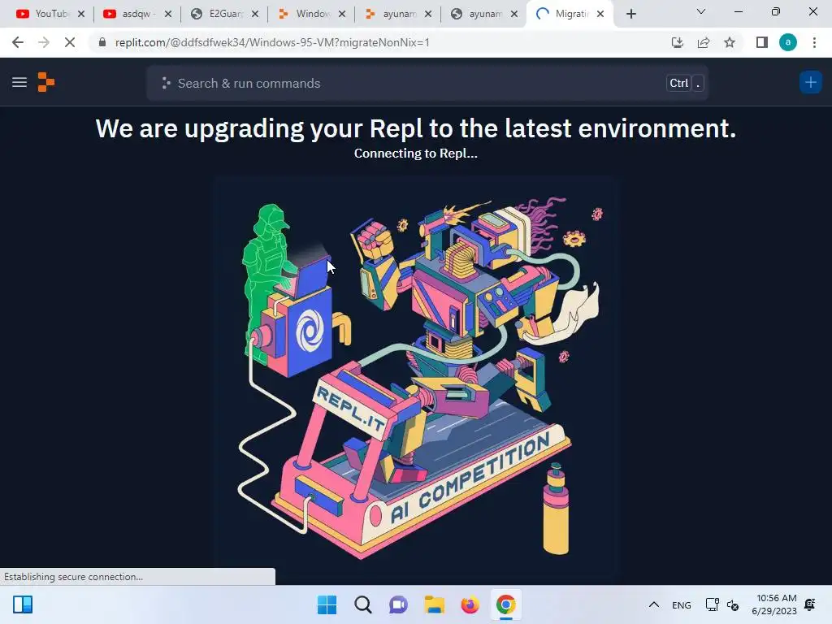Click the upgrading your Repl heading
Viewport: 832px width, 624px height.
[x=416, y=128]
